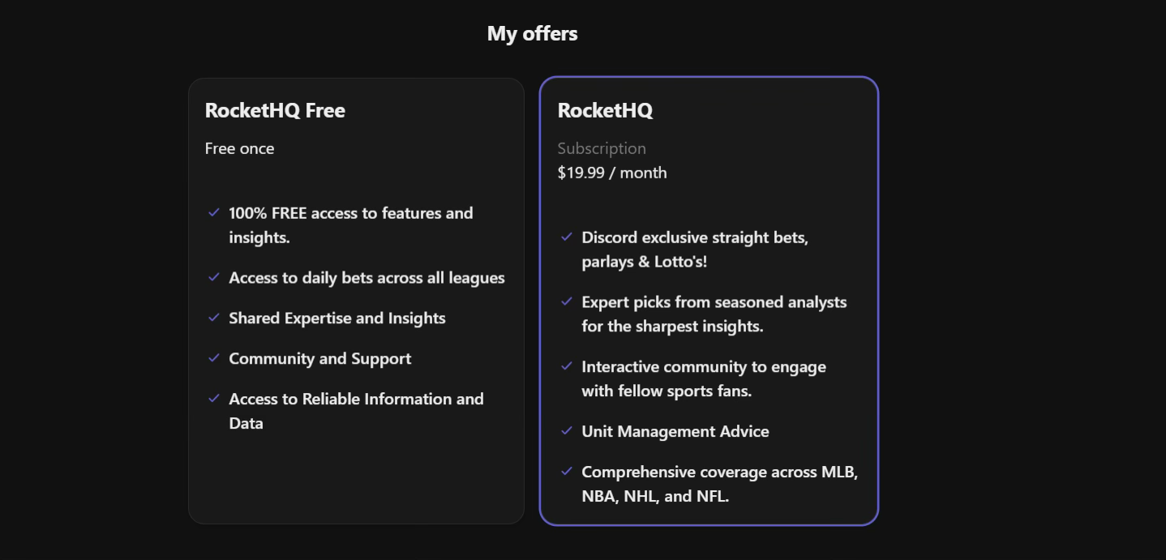Click the Subscription label
1166x560 pixels.
601,148
